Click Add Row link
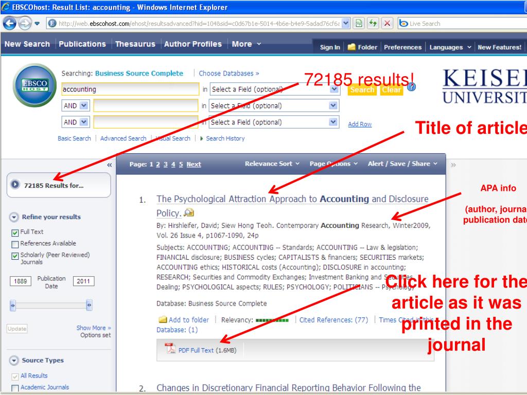The image size is (527, 395). pyautogui.click(x=360, y=124)
